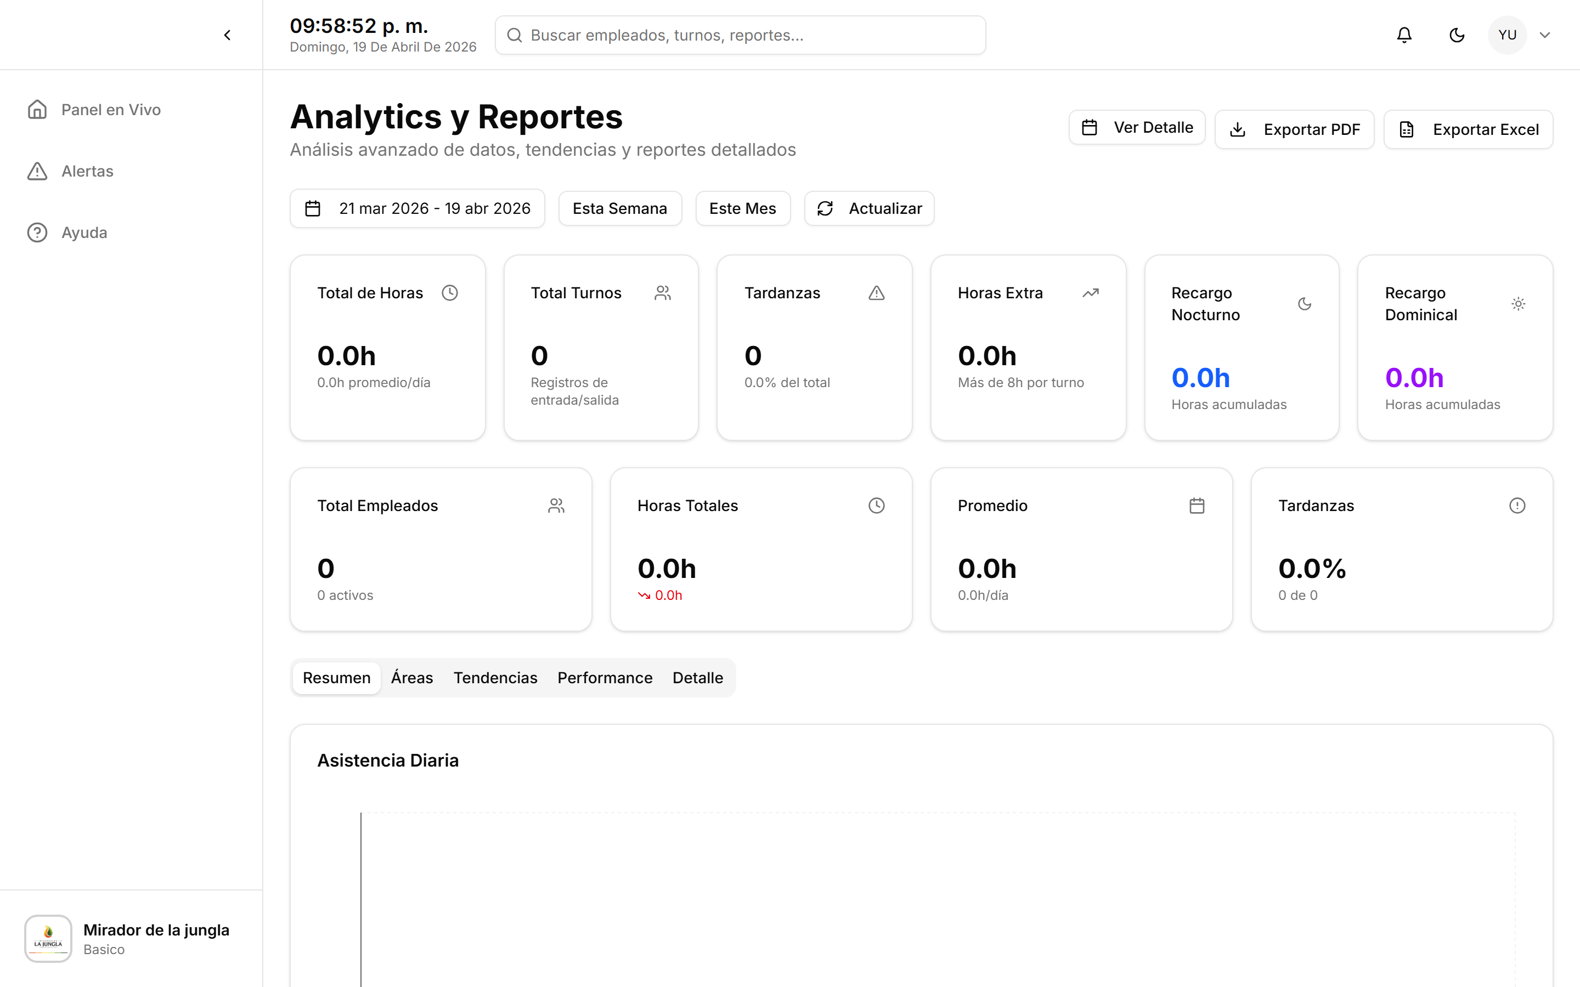Export the report as PDF
Screen dimensions: 1580x987
coord(1294,129)
